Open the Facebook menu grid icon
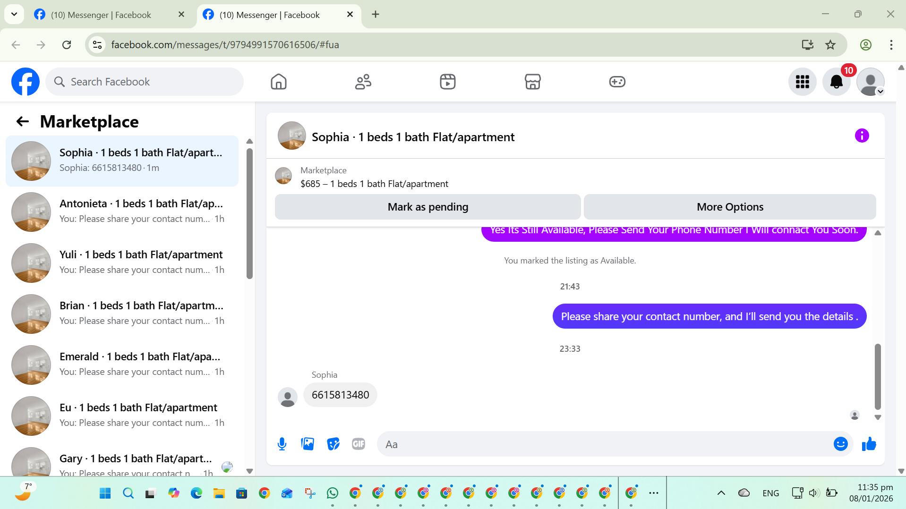Screen dimensions: 906x509 tap(803, 82)
